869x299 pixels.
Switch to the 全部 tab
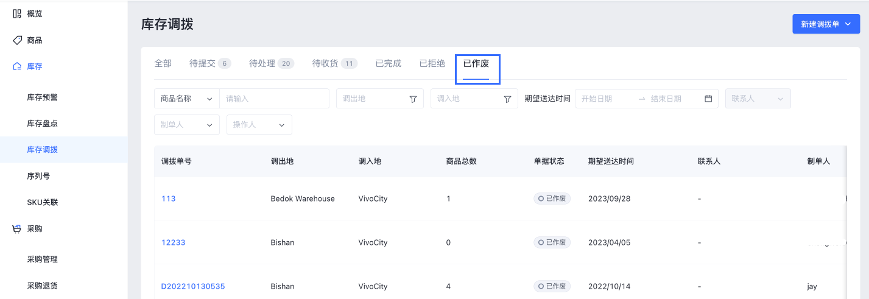click(163, 63)
